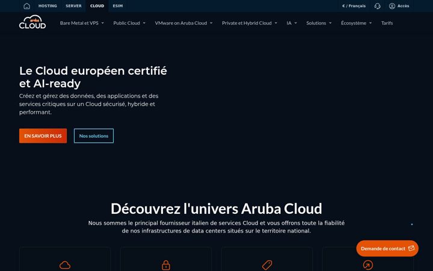
Task: Open the Écosystème dropdown
Action: pos(357,23)
